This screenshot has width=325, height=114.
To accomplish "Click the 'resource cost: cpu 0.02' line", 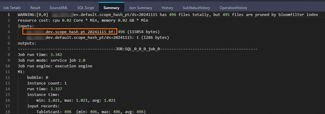I will (83, 20).
